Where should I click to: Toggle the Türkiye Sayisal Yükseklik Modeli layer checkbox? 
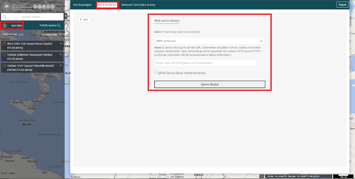pos(4,66)
